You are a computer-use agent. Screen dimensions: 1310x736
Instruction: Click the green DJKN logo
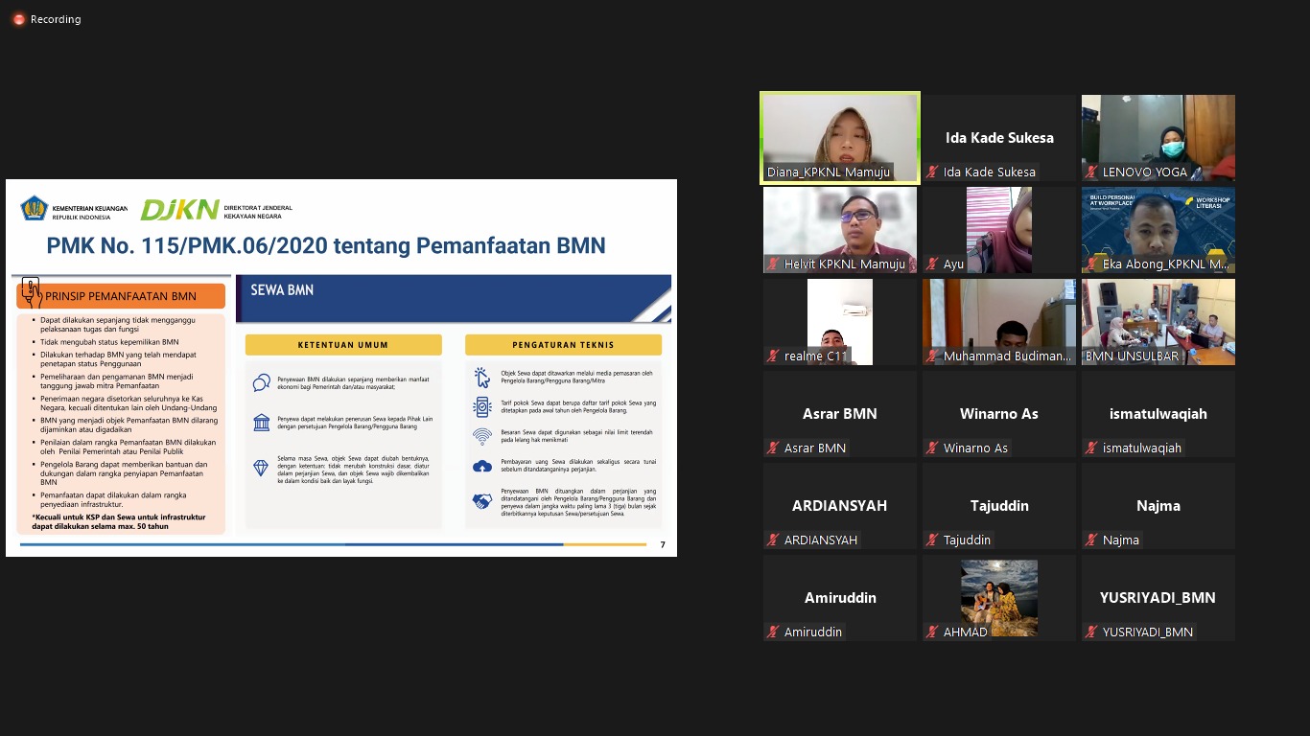[179, 210]
